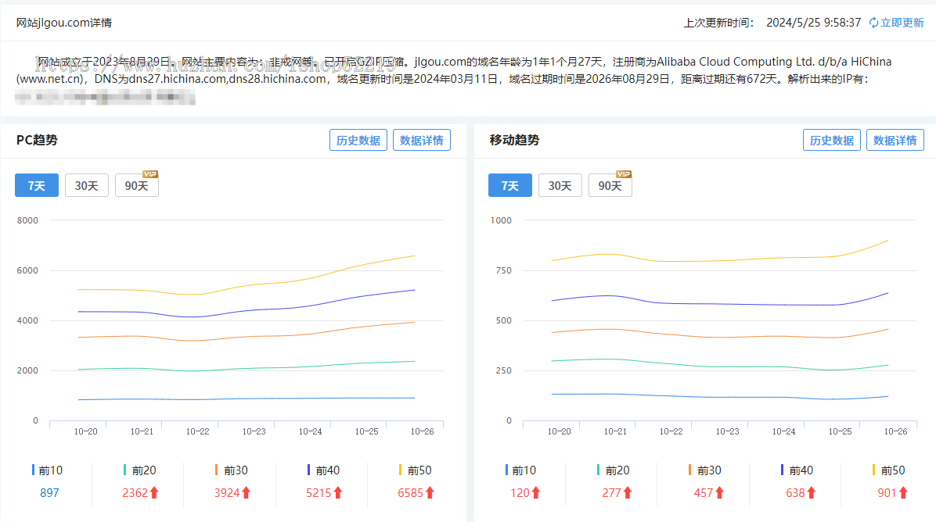This screenshot has height=522, width=936.
Task: Click the value 3924 under PC 前30
Action: coord(227,493)
